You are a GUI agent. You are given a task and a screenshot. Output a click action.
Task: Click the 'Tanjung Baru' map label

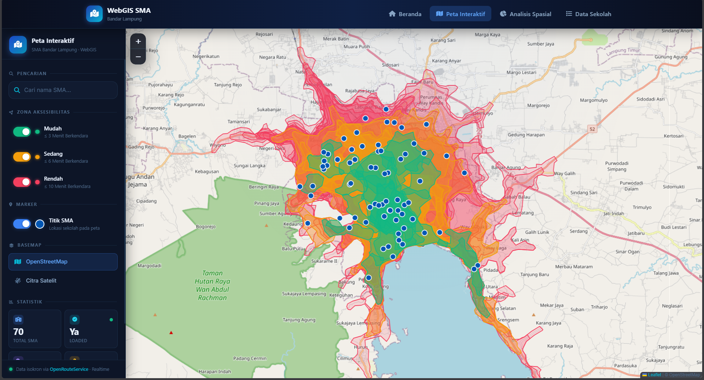(535, 274)
